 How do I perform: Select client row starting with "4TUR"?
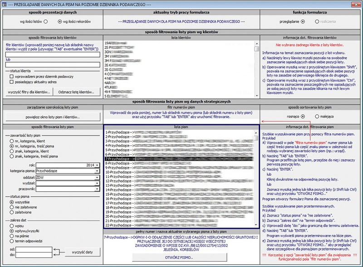179,87
